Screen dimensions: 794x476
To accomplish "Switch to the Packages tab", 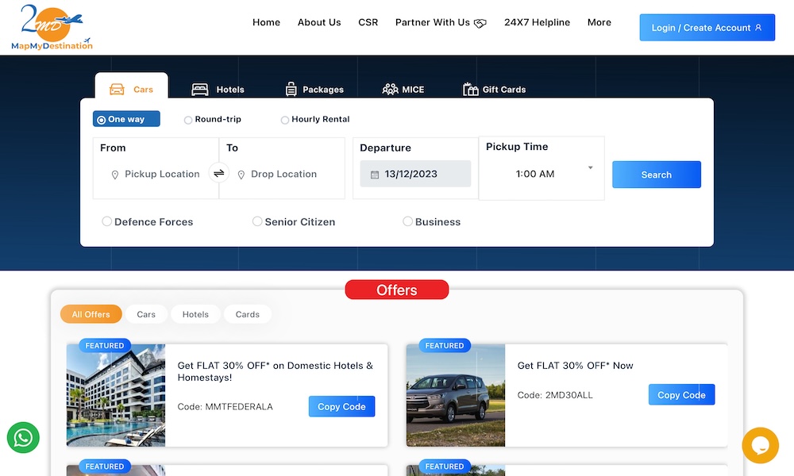I will (314, 89).
